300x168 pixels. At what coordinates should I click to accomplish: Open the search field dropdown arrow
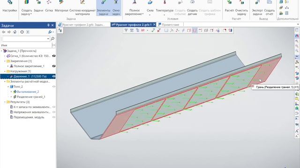point(48,39)
